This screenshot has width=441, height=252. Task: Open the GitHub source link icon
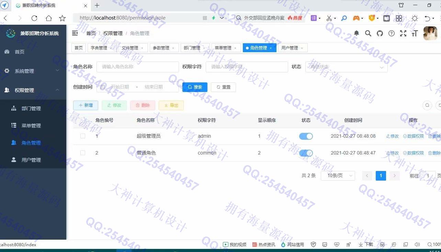point(380,33)
